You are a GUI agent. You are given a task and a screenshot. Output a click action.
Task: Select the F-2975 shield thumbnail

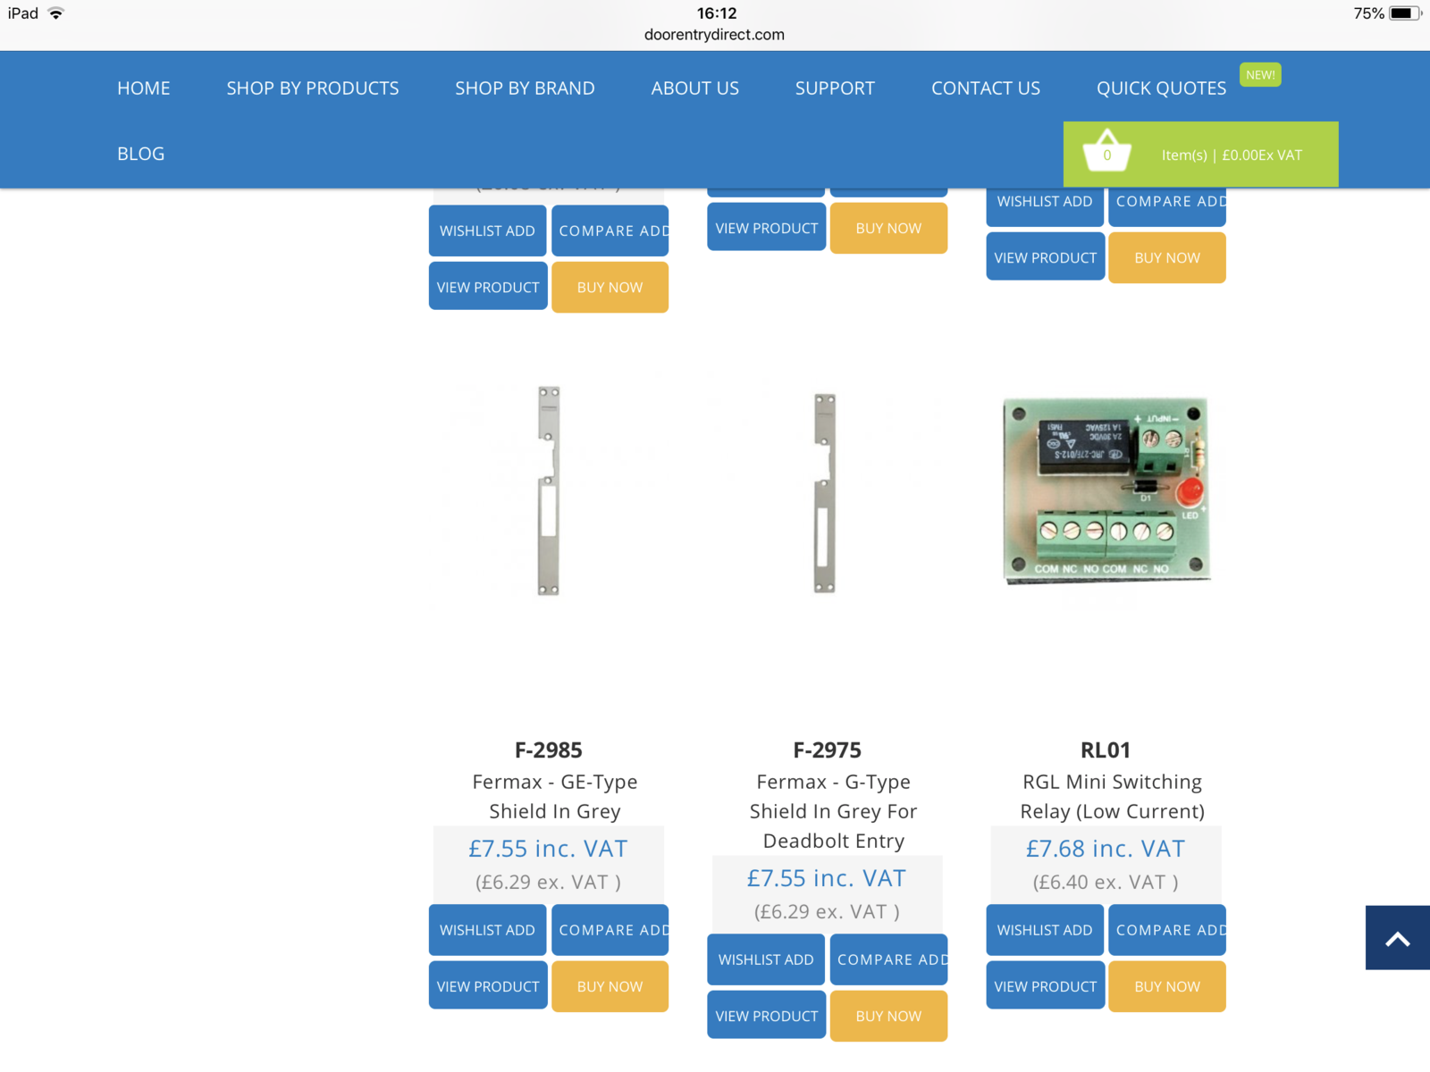coord(825,492)
